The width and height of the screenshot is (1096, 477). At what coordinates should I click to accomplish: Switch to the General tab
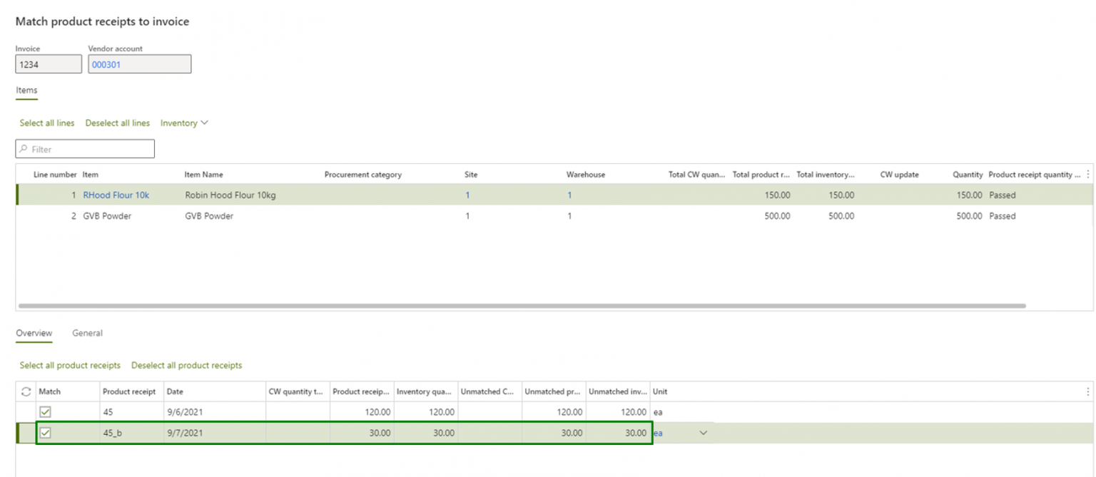click(x=87, y=333)
